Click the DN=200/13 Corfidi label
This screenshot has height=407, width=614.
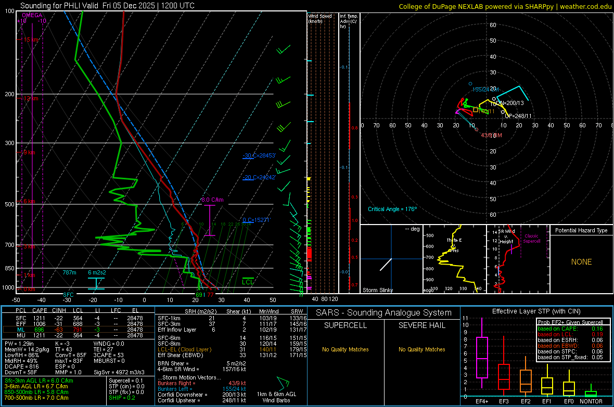point(509,103)
